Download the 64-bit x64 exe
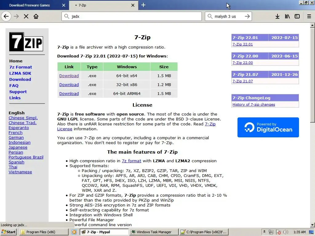Screen dimensions: 315x236 pyautogui.click(x=69, y=76)
